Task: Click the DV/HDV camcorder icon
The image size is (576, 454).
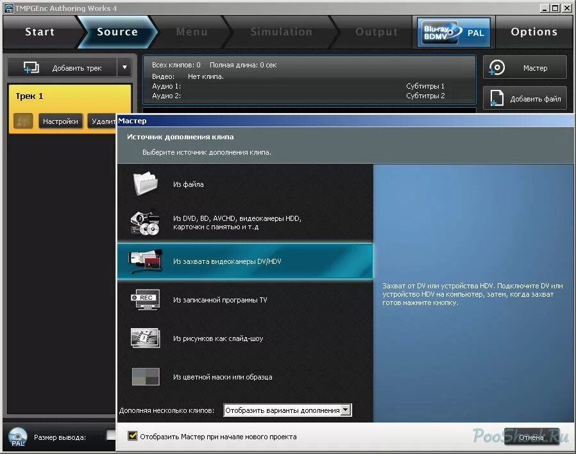Action: tap(146, 261)
